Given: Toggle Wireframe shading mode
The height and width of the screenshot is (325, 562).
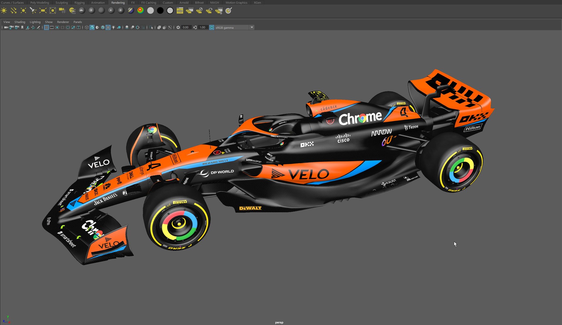Looking at the screenshot, I should (87, 27).
